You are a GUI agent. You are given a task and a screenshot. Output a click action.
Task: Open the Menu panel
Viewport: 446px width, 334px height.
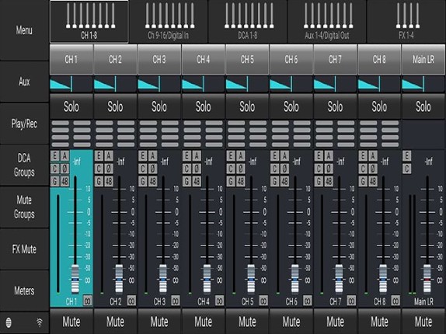tap(24, 30)
